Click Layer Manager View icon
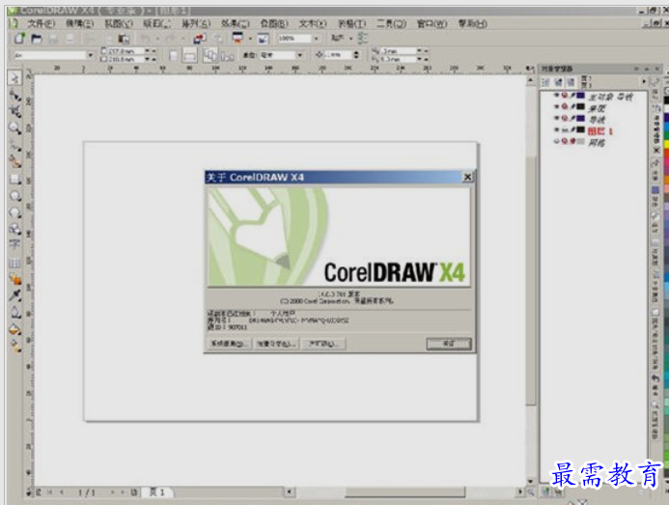The image size is (669, 505). (571, 81)
